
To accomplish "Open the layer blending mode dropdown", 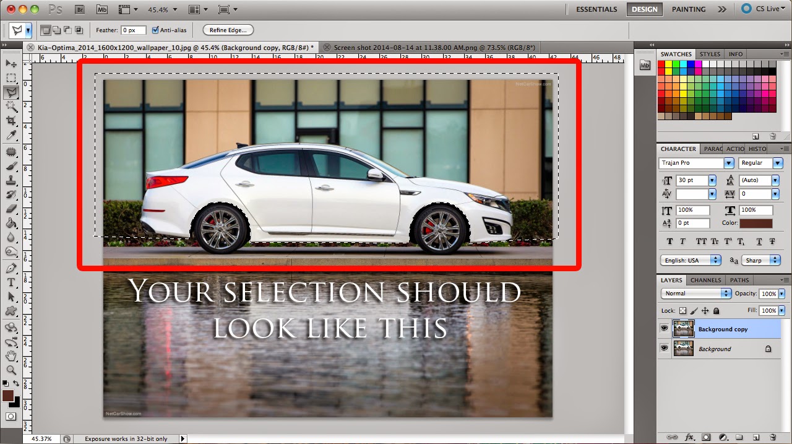I will [x=695, y=293].
